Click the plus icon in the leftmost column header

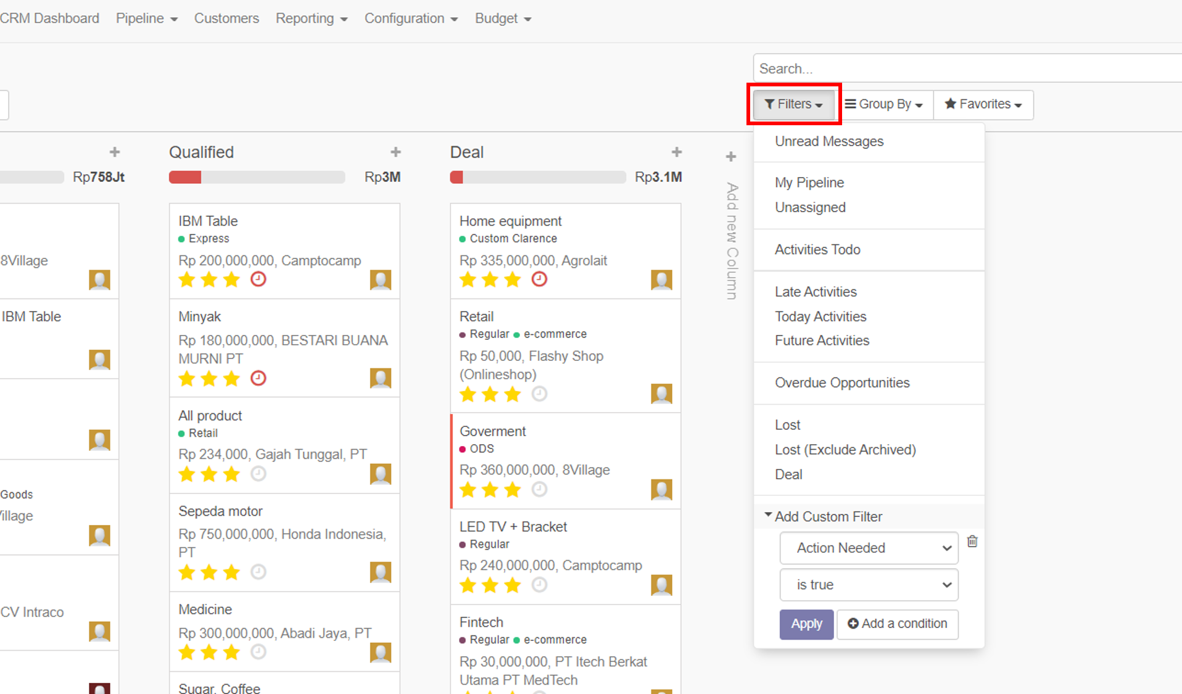115,152
